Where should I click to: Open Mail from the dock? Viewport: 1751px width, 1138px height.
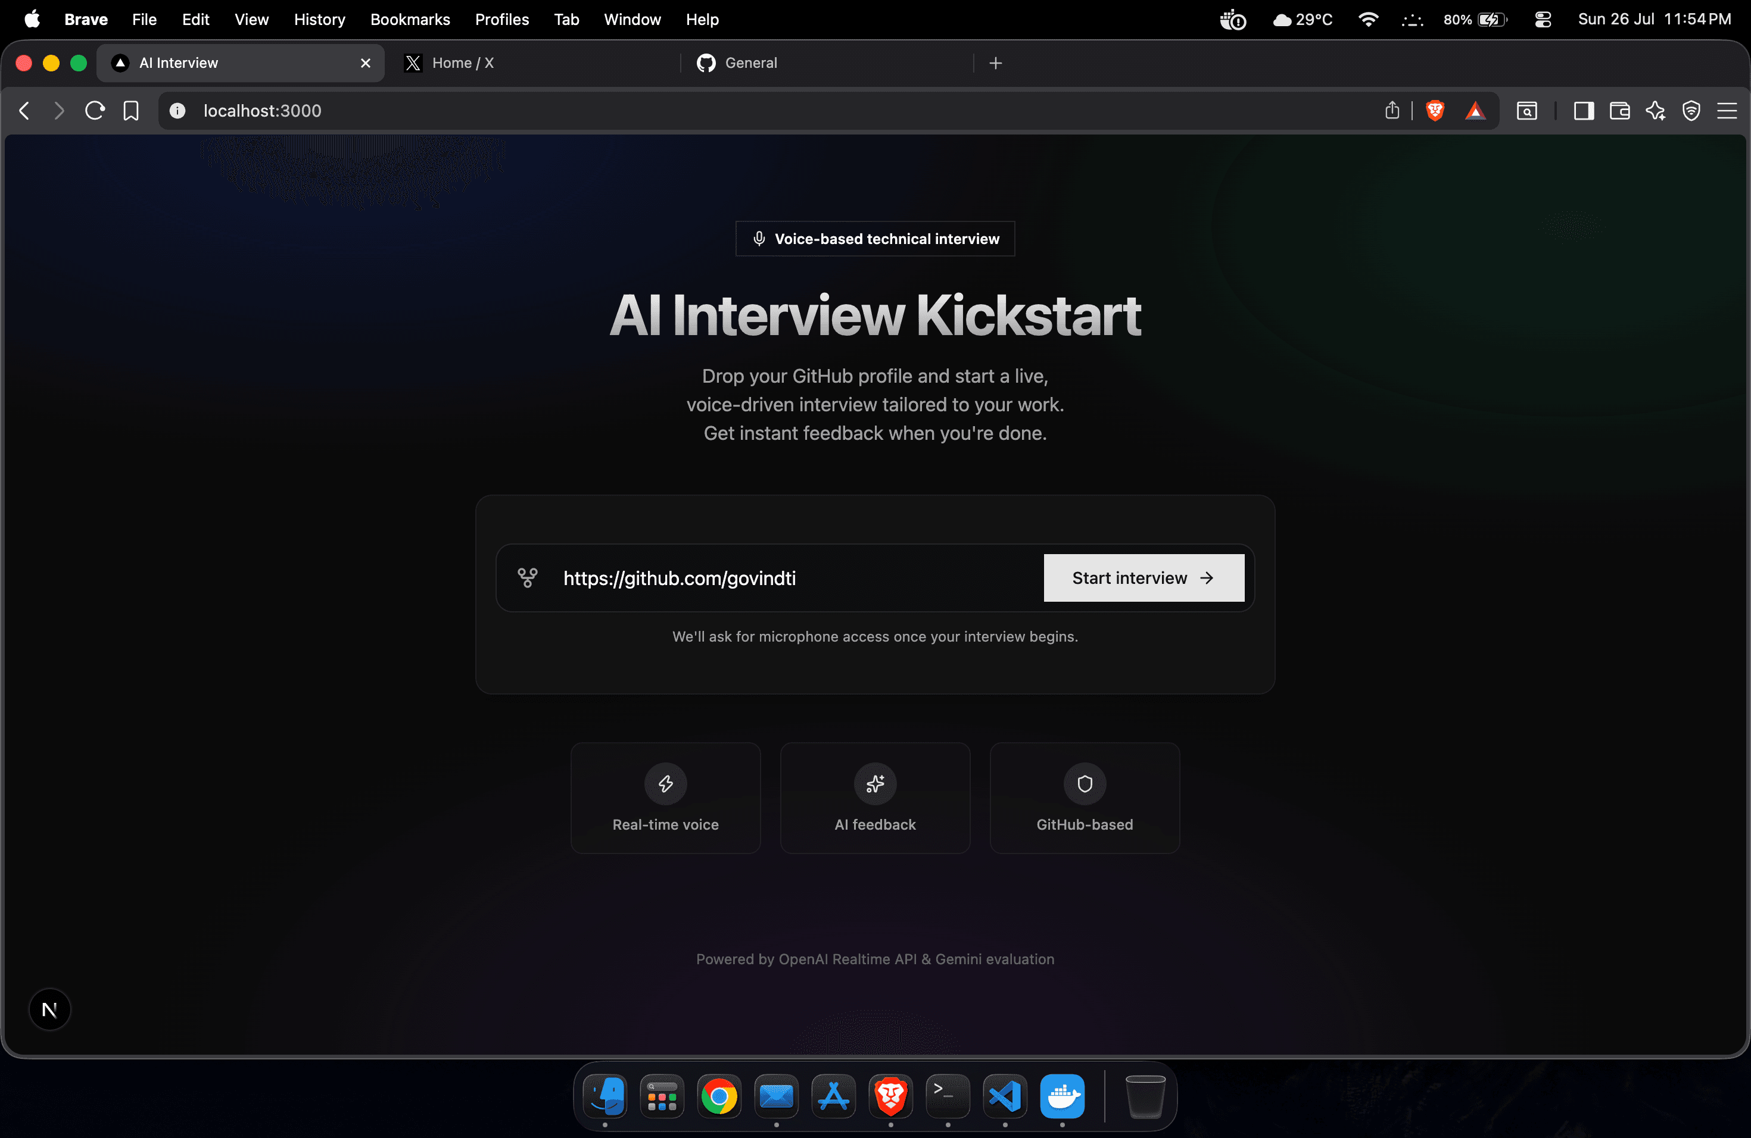click(x=776, y=1096)
